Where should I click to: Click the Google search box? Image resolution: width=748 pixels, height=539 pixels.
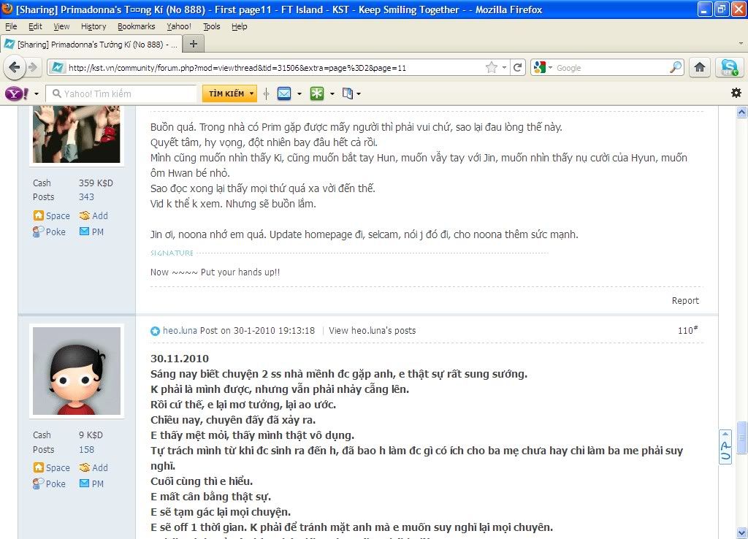pos(611,68)
